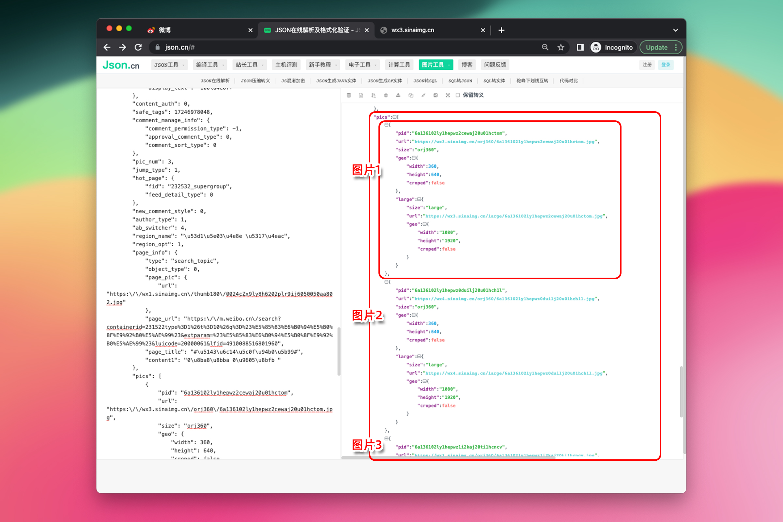Click the sort icon in JSON toolbar
Image resolution: width=783 pixels, height=522 pixels.
[374, 95]
